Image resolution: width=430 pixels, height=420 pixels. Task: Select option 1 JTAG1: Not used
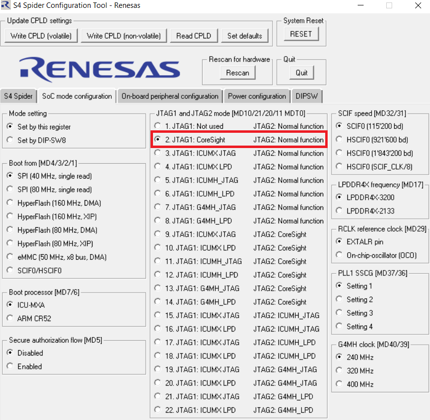point(239,126)
